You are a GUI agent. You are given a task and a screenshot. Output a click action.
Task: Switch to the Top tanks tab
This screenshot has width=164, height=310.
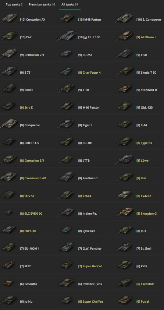pyautogui.click(x=14, y=4)
